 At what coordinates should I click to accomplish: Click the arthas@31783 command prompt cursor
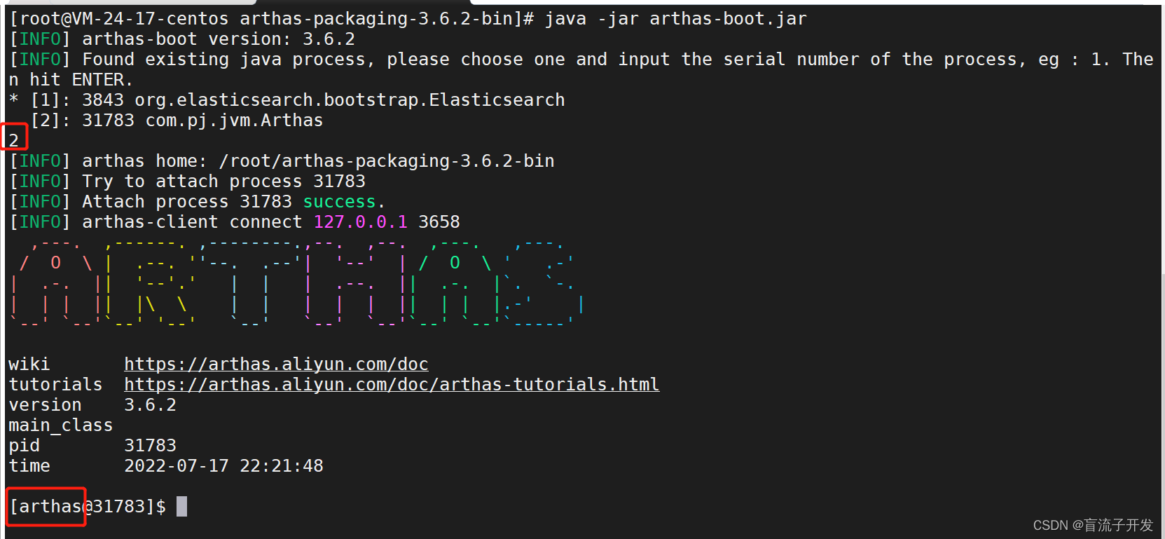pos(181,506)
